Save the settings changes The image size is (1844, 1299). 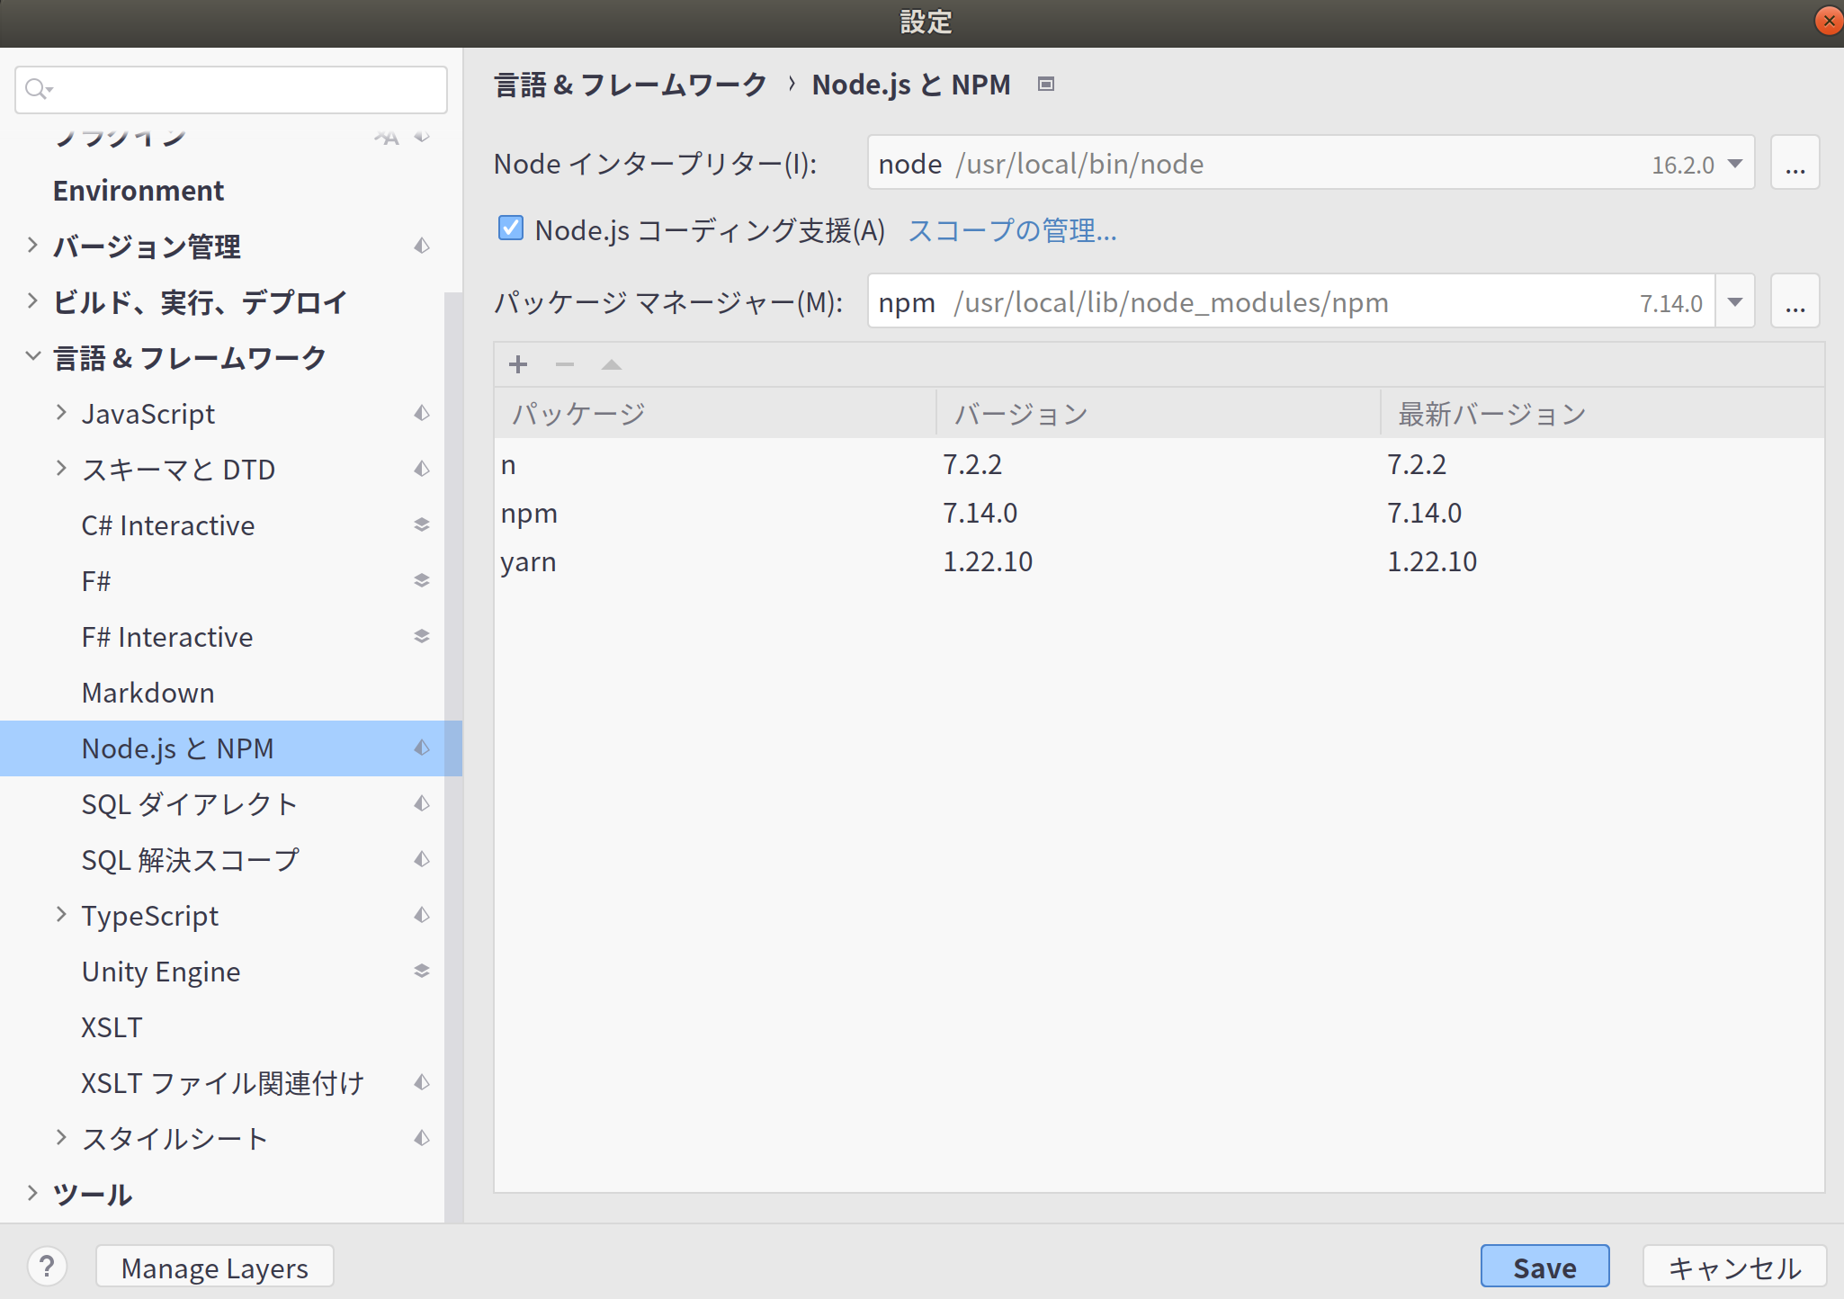[1544, 1266]
